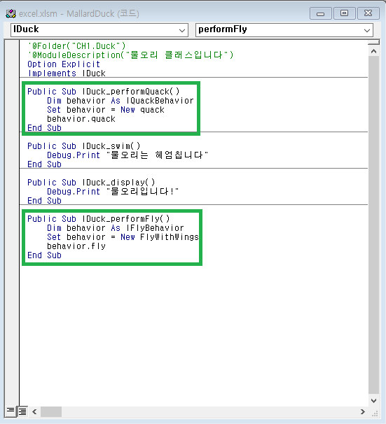Click the excel.xlsm - MallardDuck title text

79,13
